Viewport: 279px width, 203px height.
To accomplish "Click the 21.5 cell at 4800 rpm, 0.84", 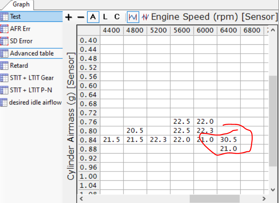I will pos(135,140).
